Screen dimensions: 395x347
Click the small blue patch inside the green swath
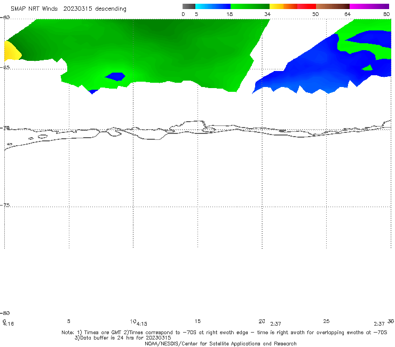pyautogui.click(x=116, y=76)
